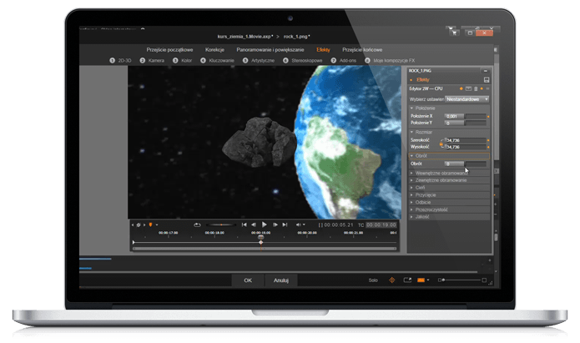Click the OK button

[247, 280]
